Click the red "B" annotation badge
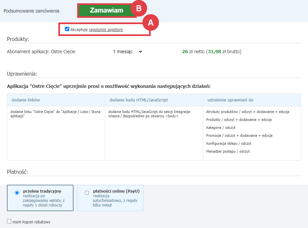The height and width of the screenshot is (228, 308). point(139,8)
